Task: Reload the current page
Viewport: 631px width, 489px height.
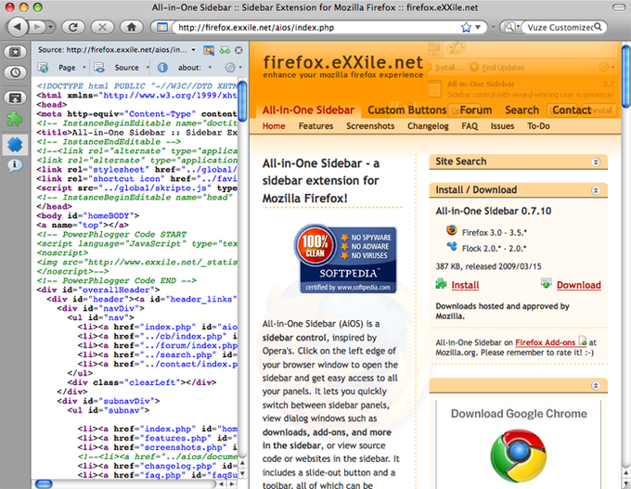Action: (72, 27)
